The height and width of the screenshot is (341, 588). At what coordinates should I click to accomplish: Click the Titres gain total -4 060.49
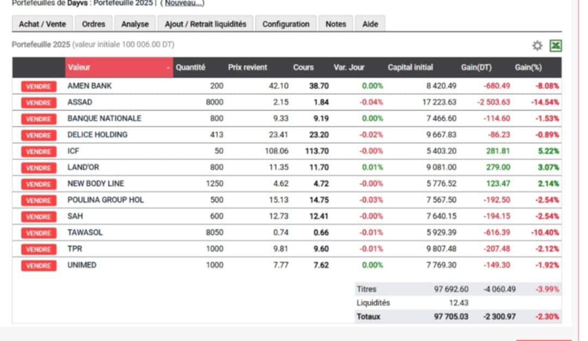pos(499,289)
